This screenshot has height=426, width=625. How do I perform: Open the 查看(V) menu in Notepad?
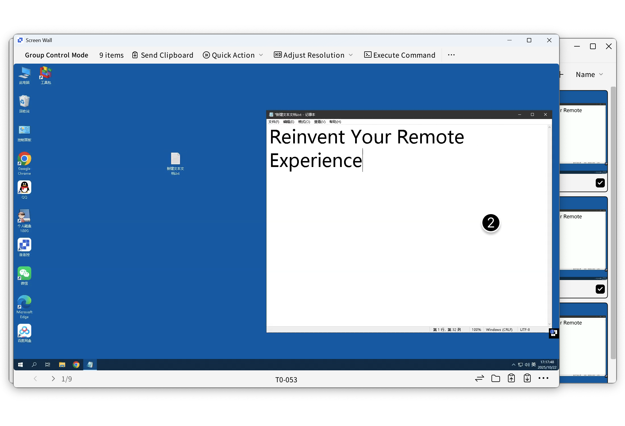[319, 122]
